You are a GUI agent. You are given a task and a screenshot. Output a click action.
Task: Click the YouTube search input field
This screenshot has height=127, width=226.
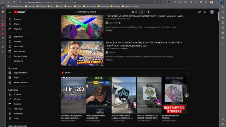(103, 12)
